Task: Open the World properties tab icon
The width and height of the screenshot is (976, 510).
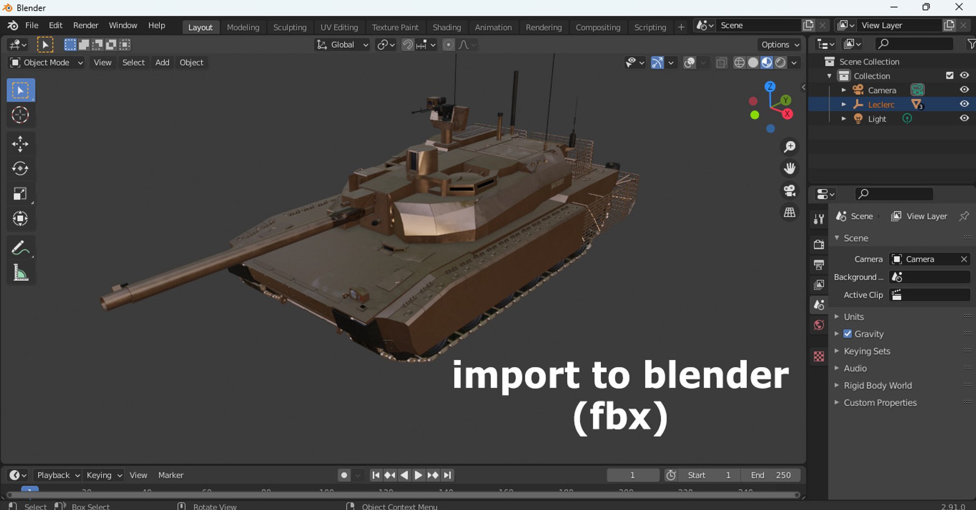Action: (x=818, y=325)
